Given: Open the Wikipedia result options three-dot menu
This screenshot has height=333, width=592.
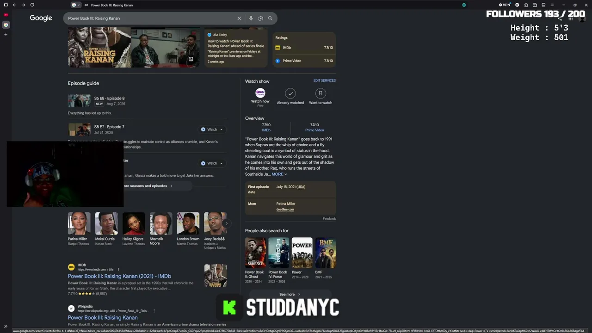Looking at the screenshot, I should (x=154, y=311).
